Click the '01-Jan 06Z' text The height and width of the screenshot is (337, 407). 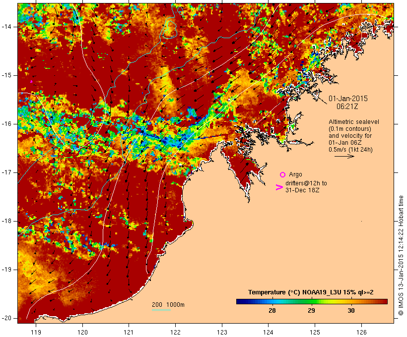pyautogui.click(x=345, y=143)
